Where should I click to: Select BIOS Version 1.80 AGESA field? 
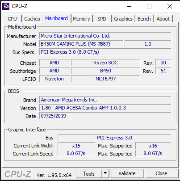pyautogui.click(x=105, y=108)
